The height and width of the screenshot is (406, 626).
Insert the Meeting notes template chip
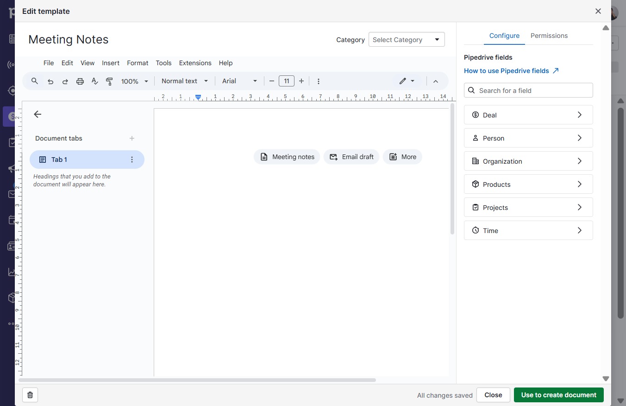(x=287, y=157)
